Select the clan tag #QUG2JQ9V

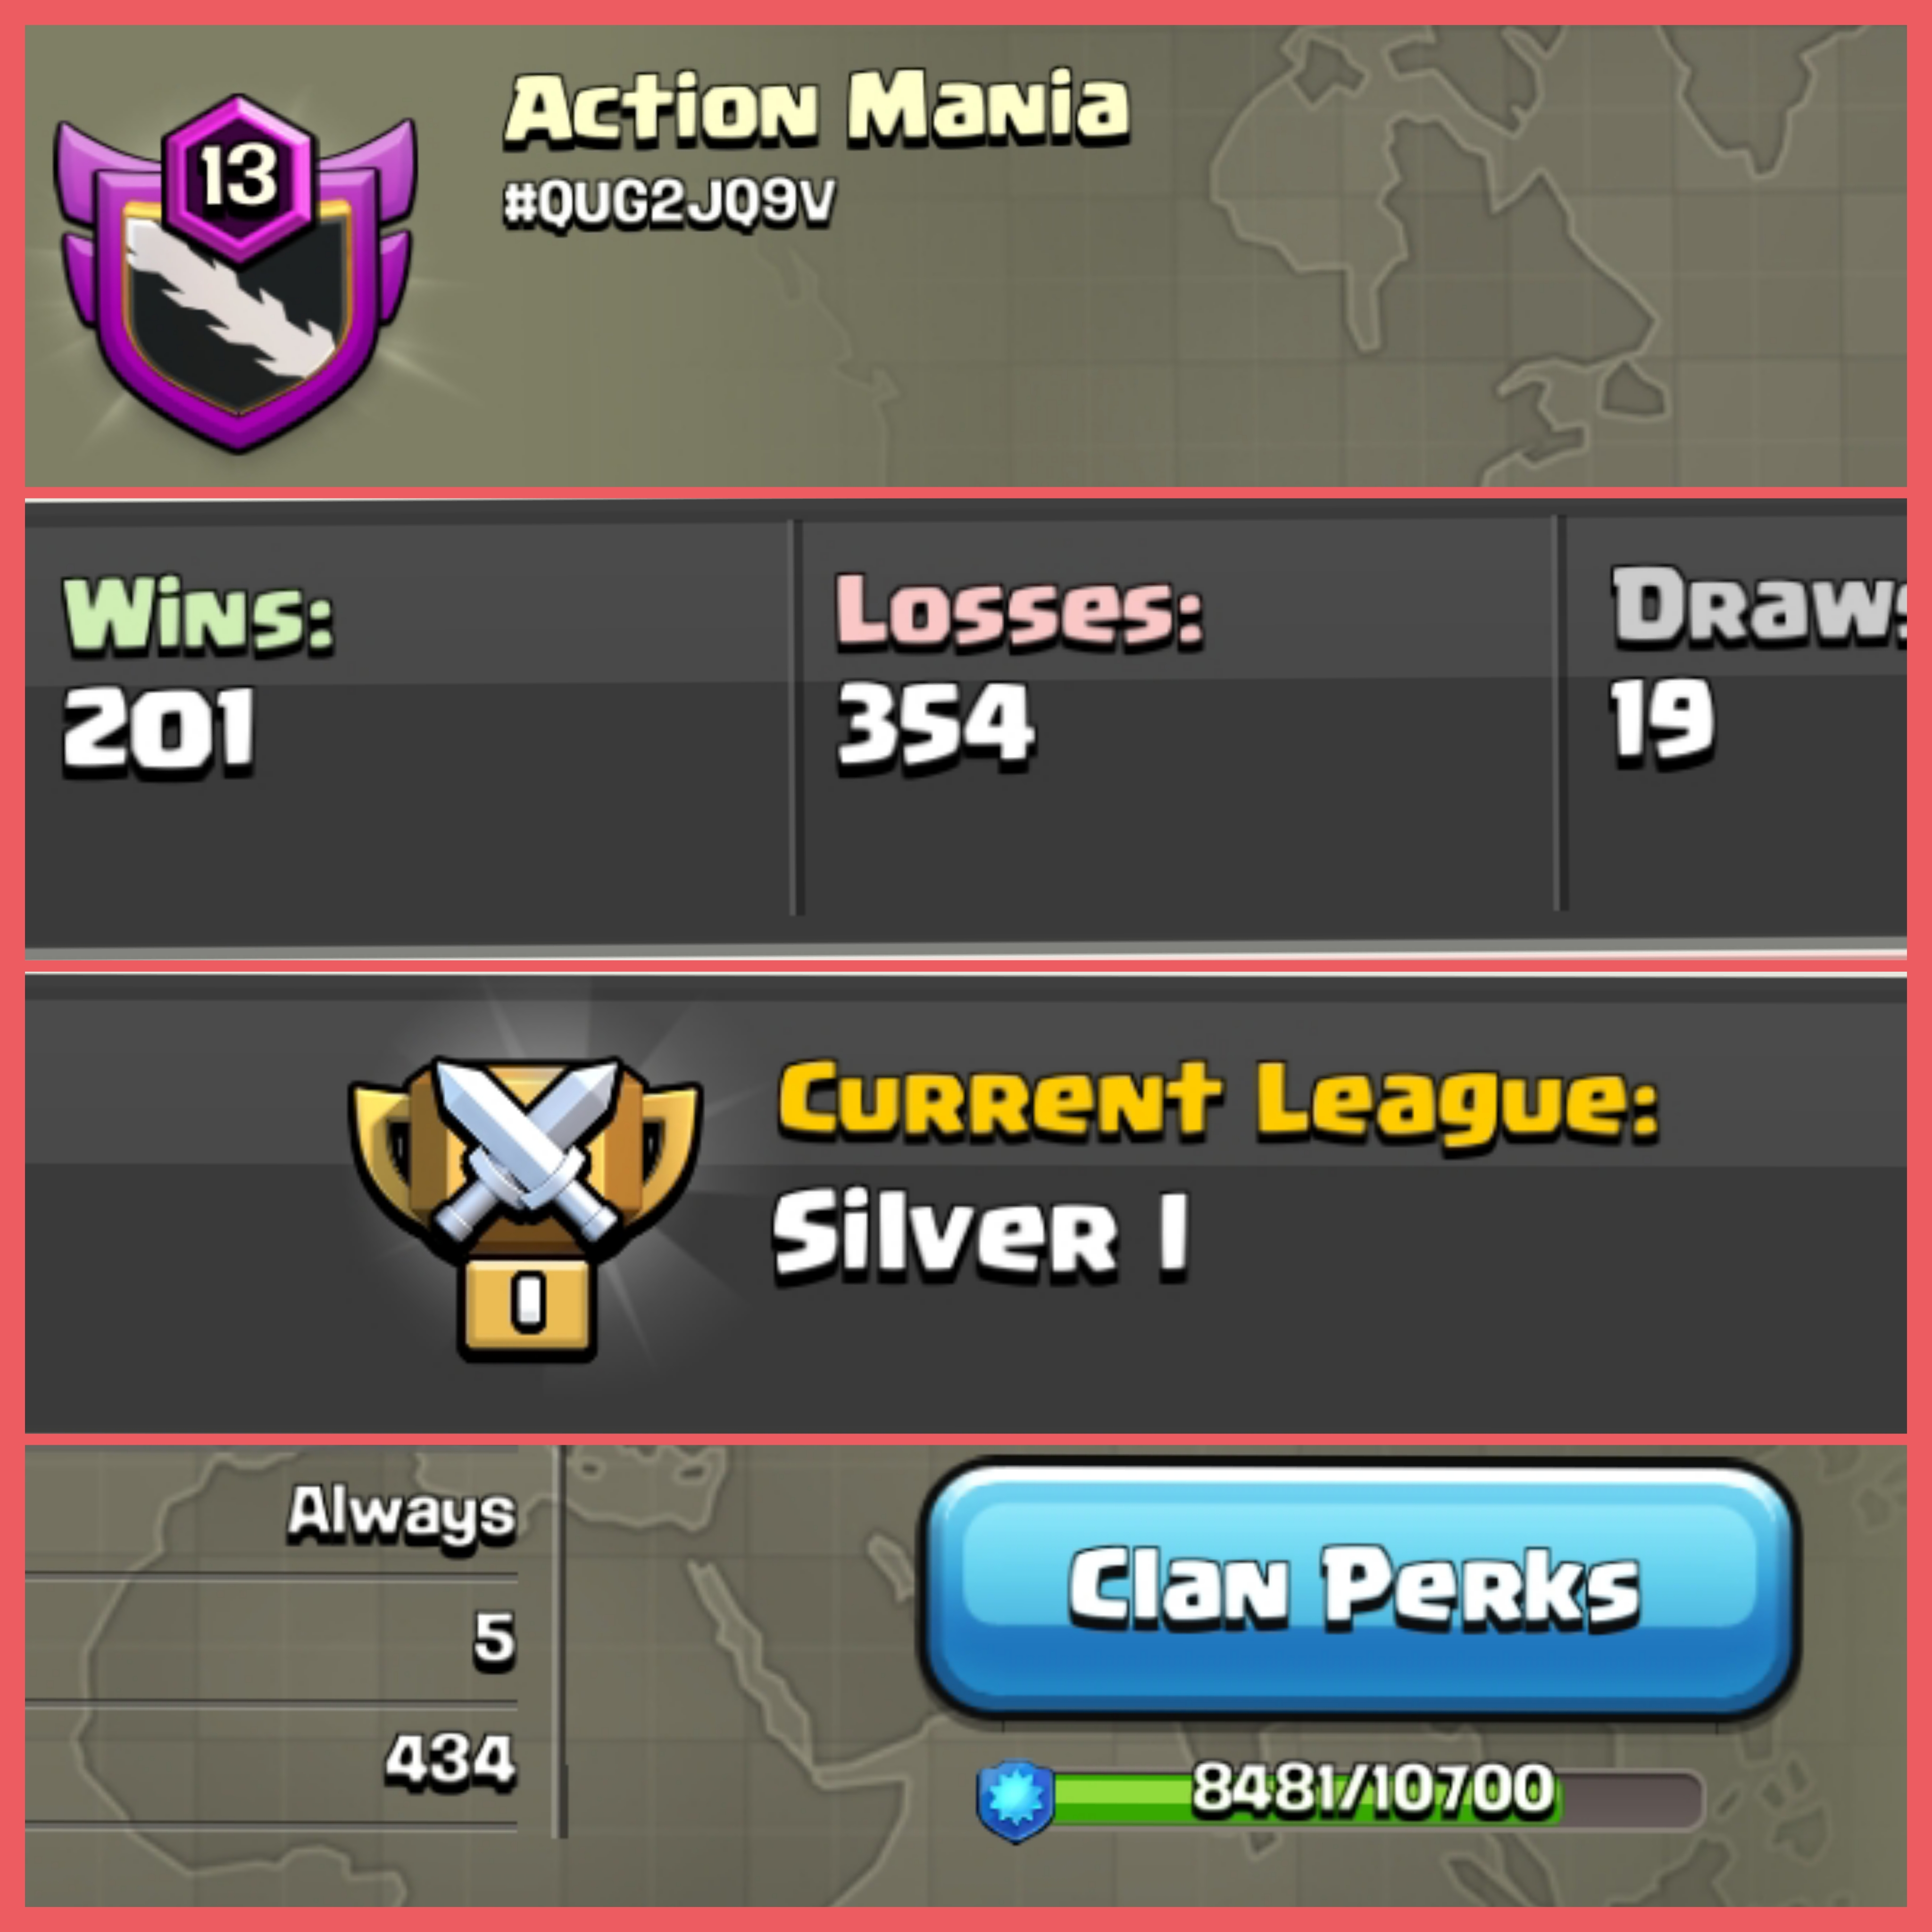point(668,204)
